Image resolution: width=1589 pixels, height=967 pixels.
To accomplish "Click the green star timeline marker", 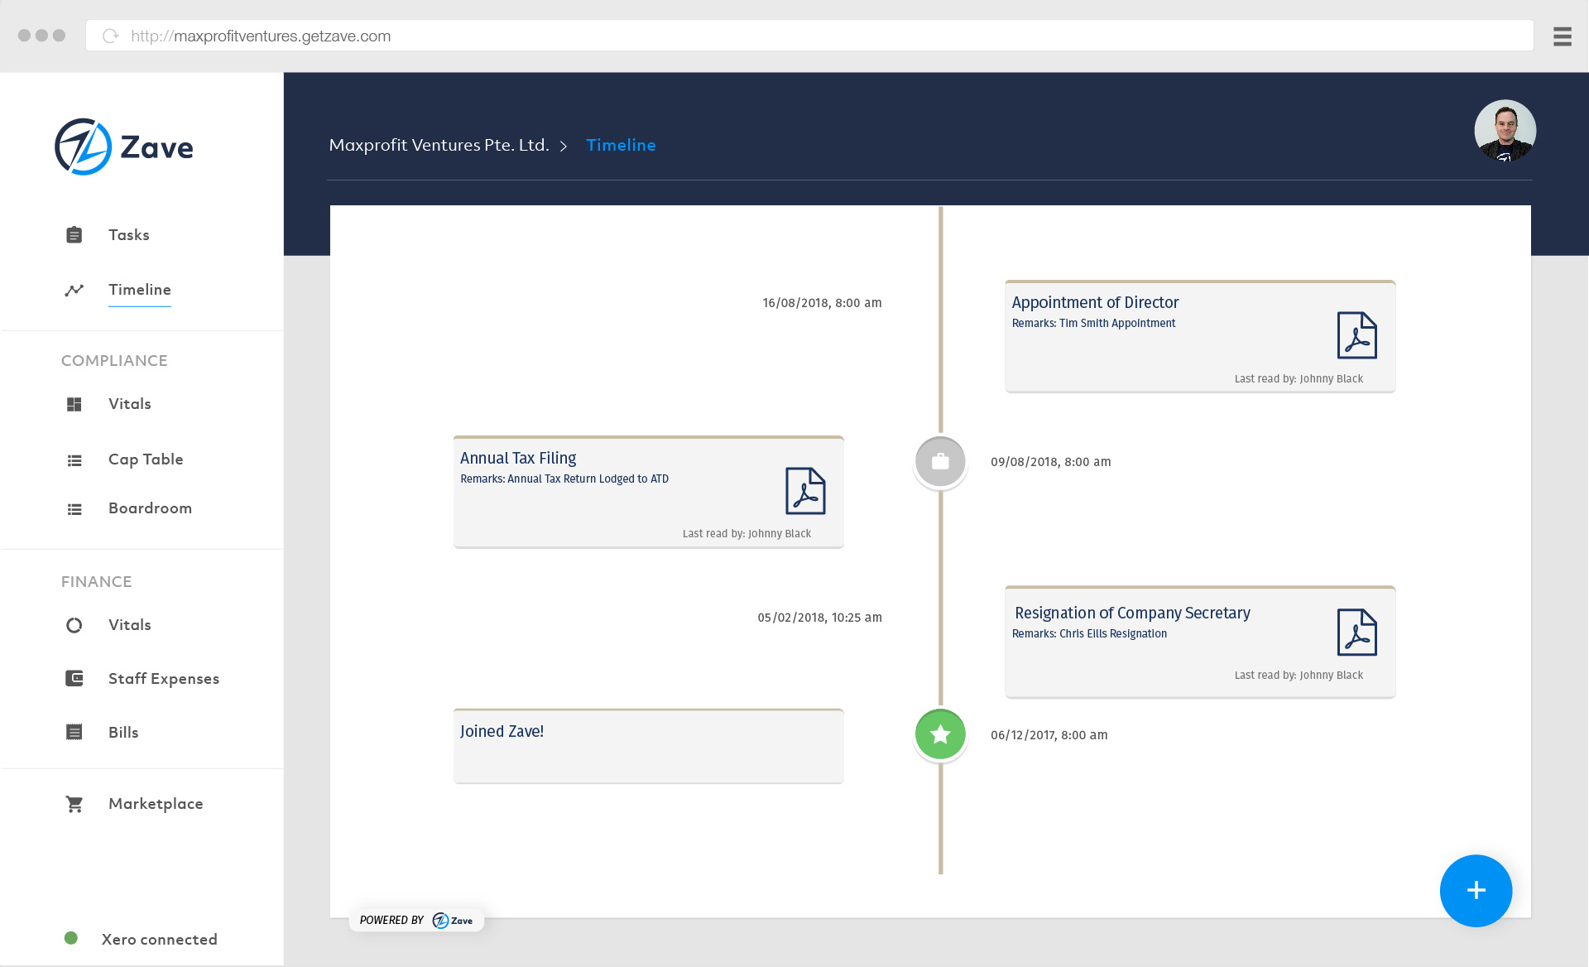I will [940, 734].
